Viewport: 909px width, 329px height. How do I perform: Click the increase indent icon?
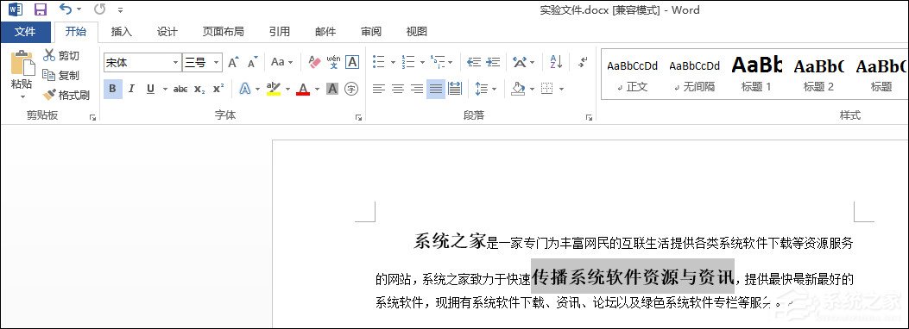tap(493, 62)
